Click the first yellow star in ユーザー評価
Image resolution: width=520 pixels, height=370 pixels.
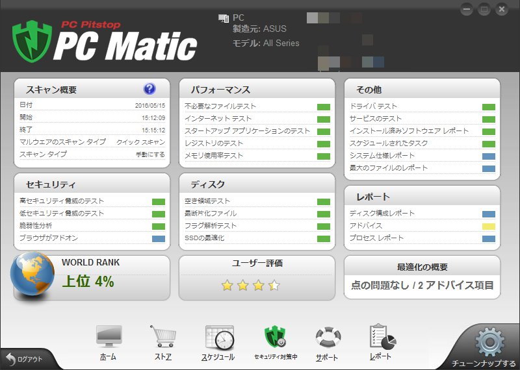click(x=227, y=285)
